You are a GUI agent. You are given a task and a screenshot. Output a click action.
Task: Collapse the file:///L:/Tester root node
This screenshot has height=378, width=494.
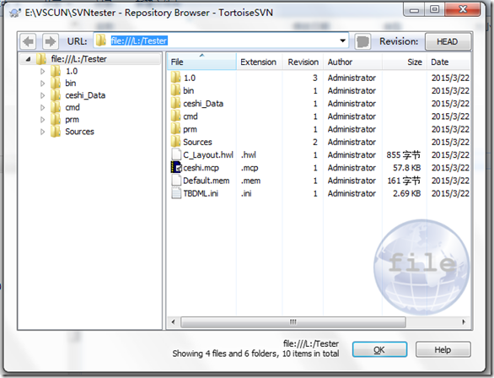click(x=28, y=59)
